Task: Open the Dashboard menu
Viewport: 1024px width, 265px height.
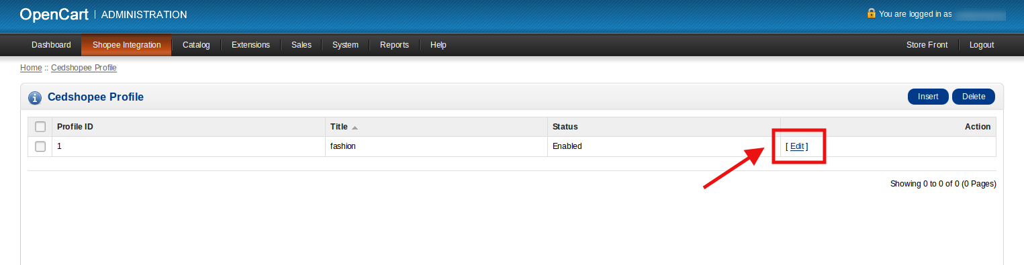Action: [51, 45]
